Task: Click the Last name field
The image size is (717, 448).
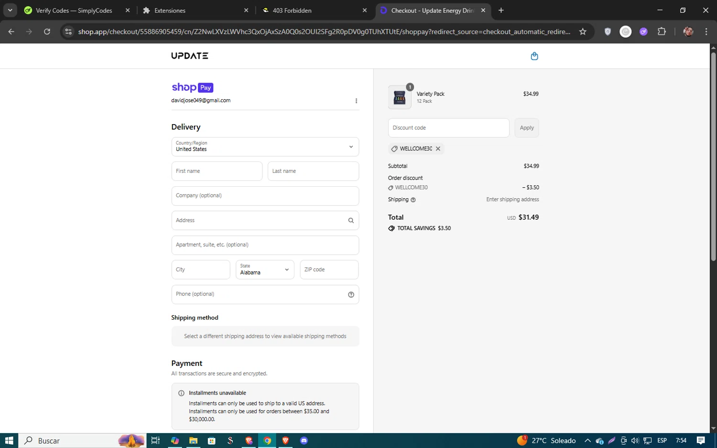Action: 313,171
